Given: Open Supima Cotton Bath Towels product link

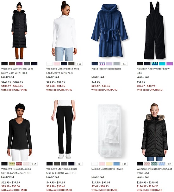Looking at the screenshot, I should pyautogui.click(x=107, y=169).
